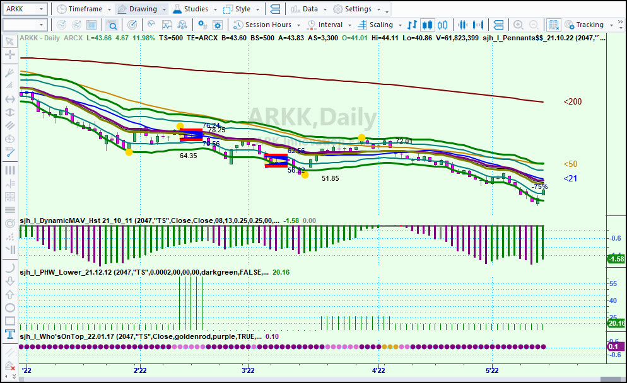Screen dimensions: 627x383
Task: Select the crosshair cursor tool
Action: 10,55
